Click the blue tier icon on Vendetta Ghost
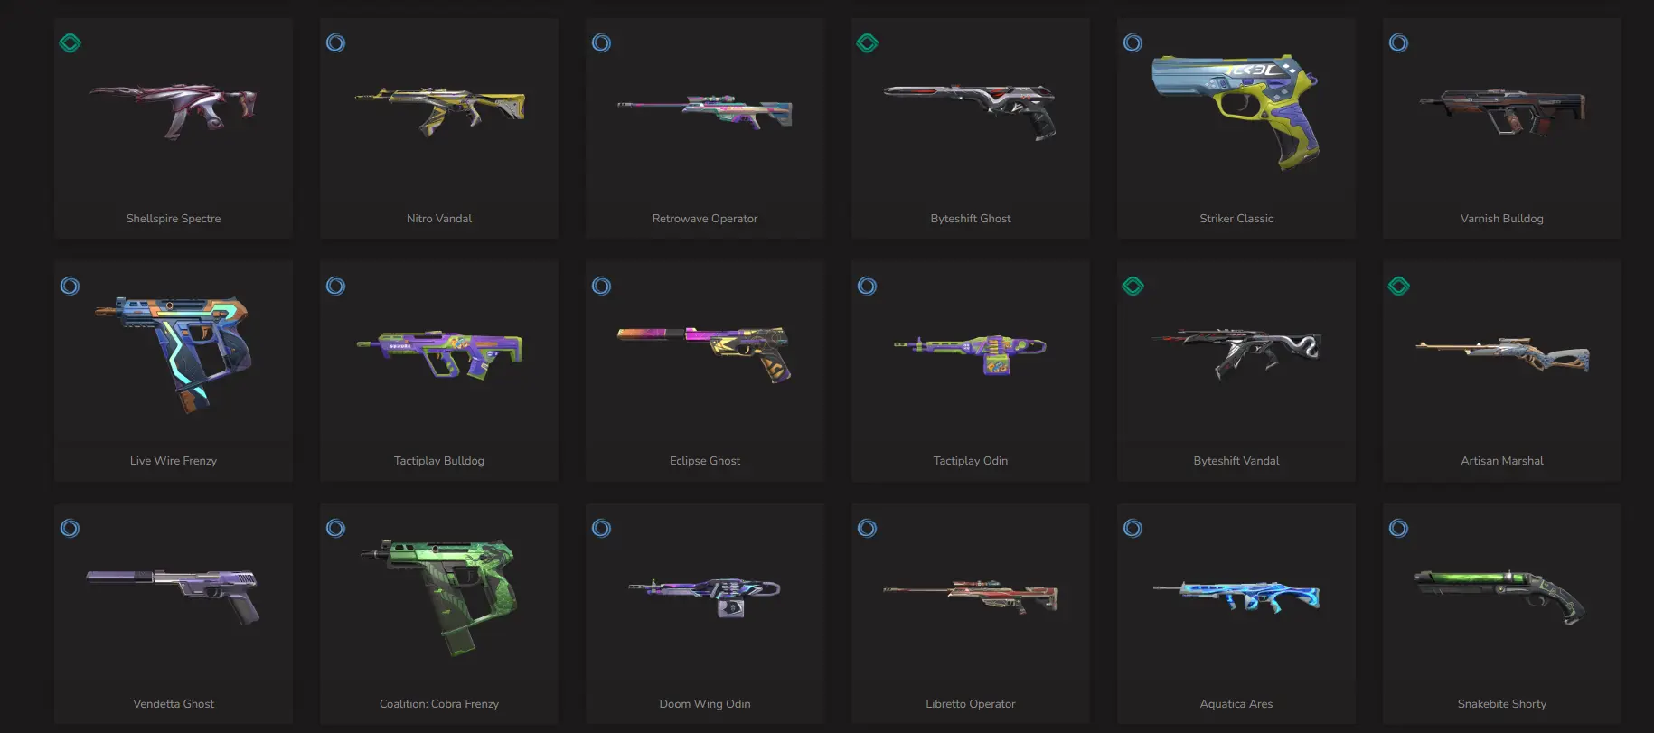The height and width of the screenshot is (733, 1654). pos(70,528)
